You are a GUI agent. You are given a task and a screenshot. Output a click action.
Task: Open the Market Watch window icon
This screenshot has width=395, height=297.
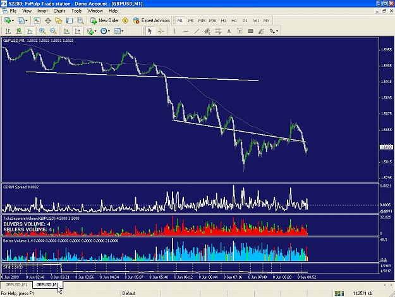pos(37,21)
